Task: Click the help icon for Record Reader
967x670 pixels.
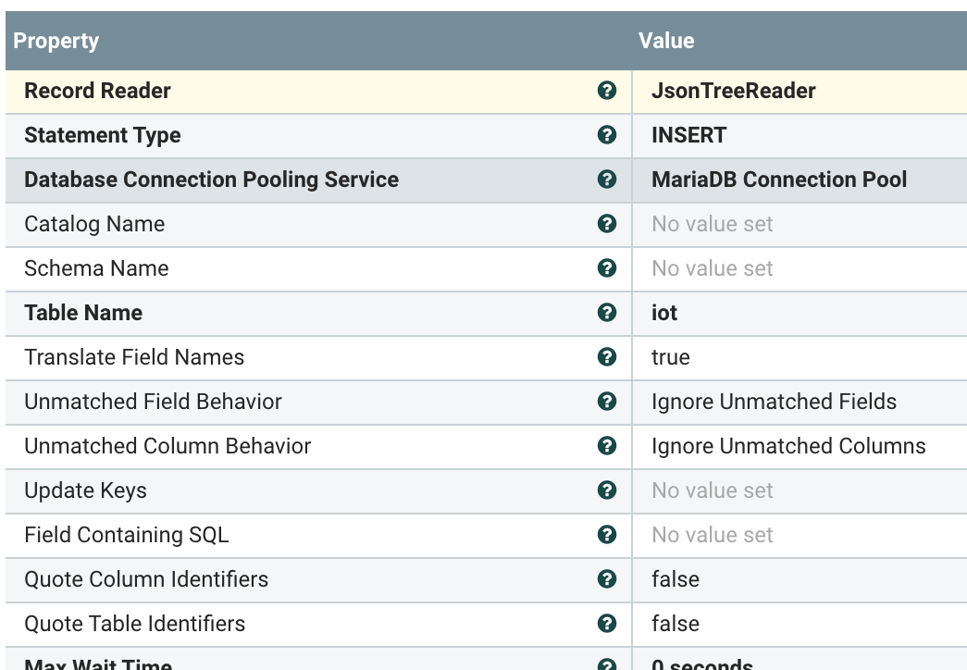Action: (x=607, y=91)
